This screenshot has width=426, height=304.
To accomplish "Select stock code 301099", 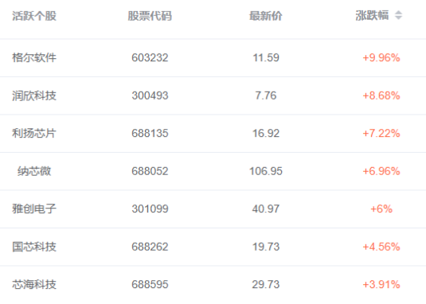I will point(150,209).
